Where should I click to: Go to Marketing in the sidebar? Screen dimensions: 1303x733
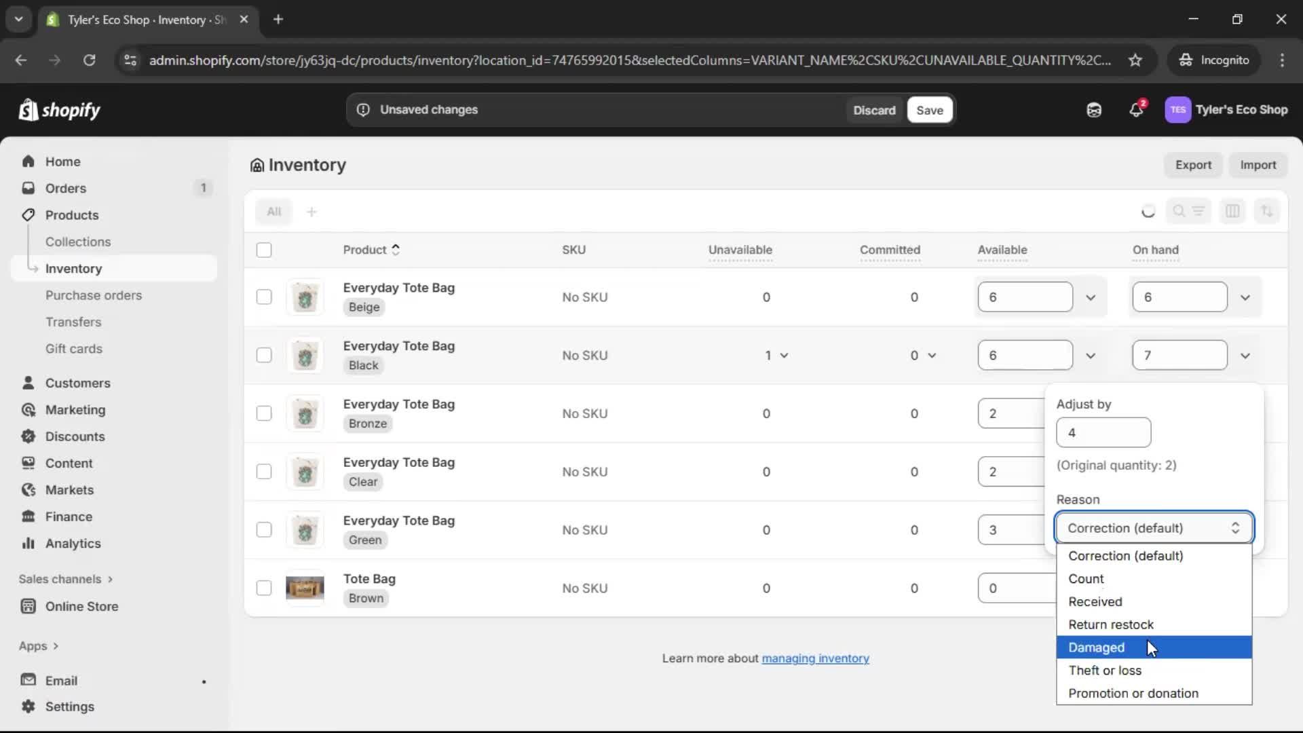75,410
